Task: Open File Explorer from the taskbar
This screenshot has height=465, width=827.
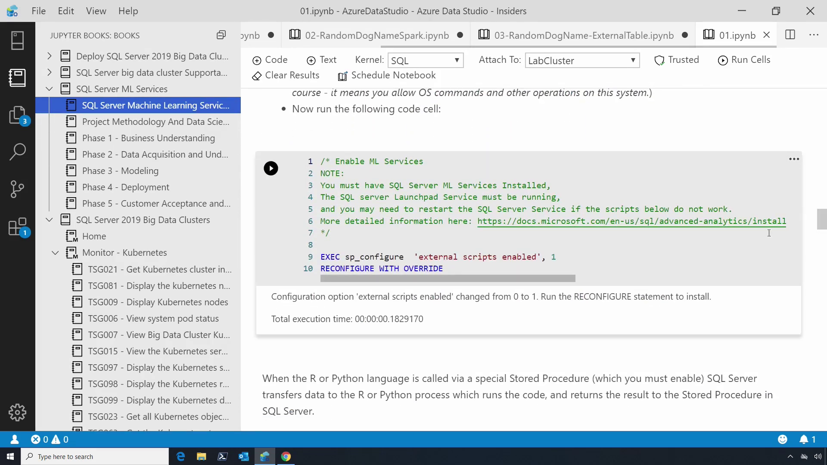Action: tap(201, 456)
